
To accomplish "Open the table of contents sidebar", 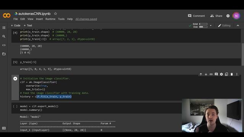I will [4, 28].
